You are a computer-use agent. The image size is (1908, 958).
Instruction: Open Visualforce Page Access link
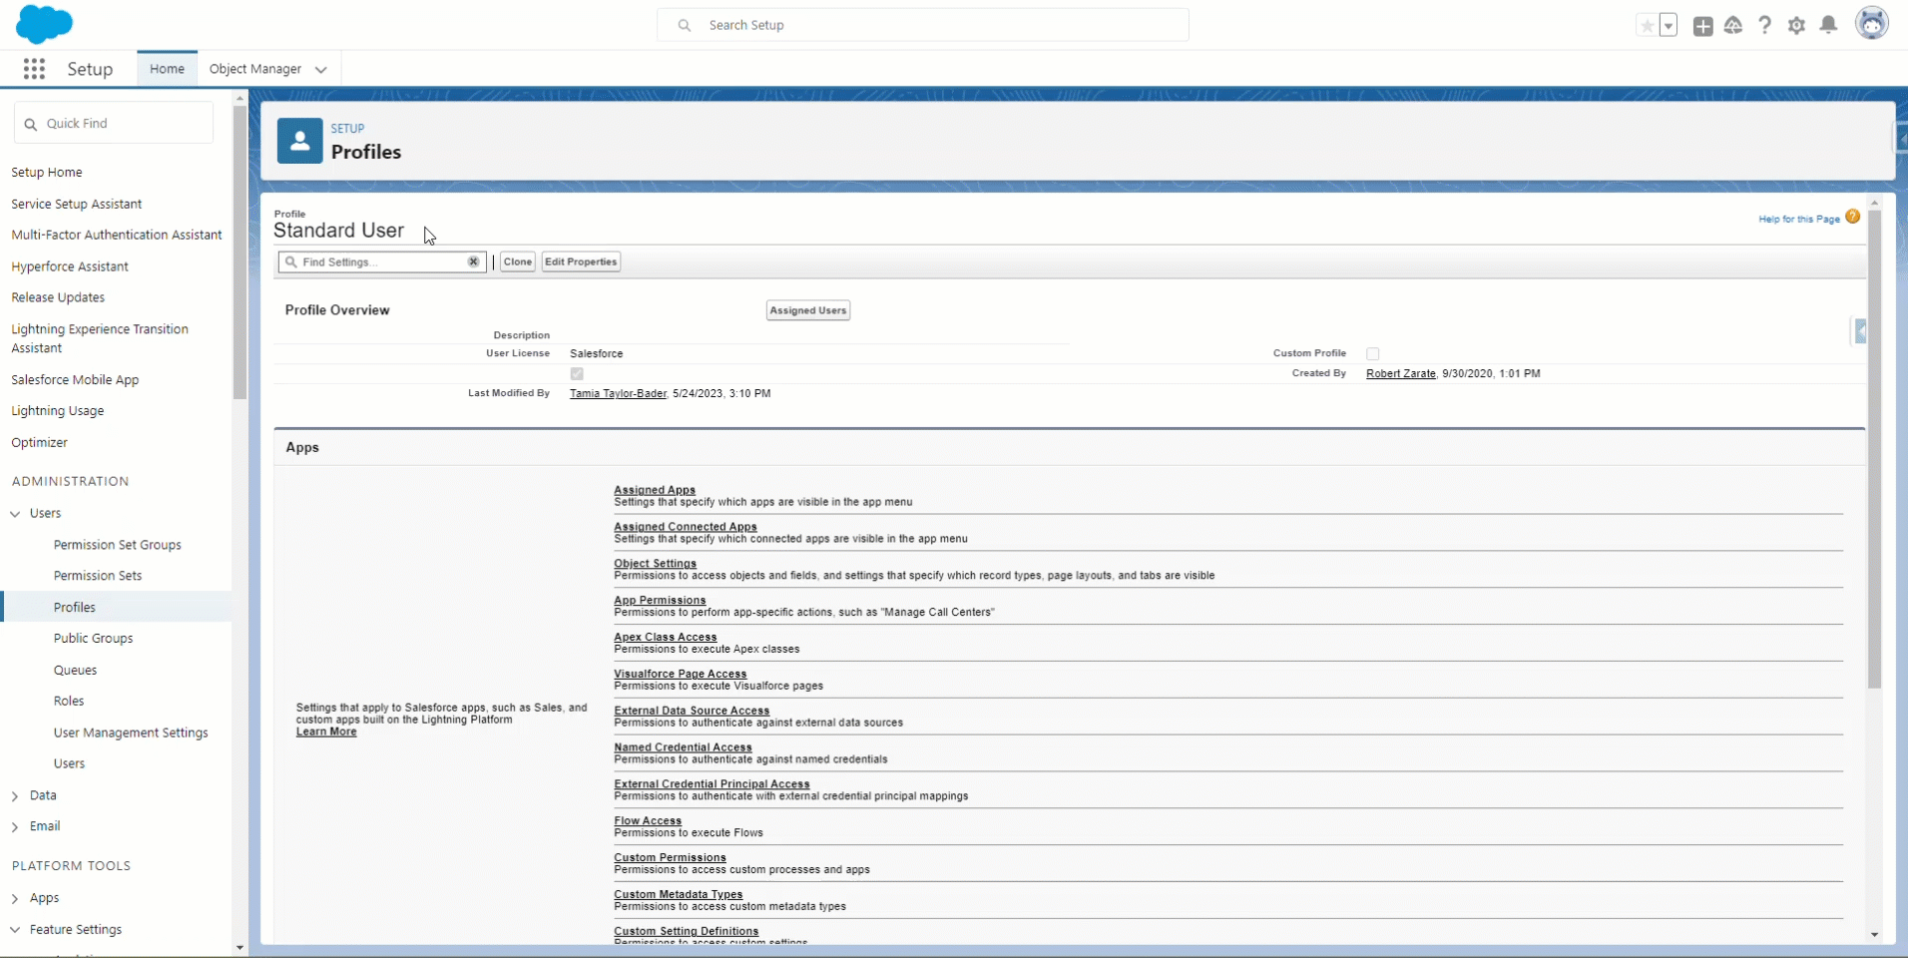[681, 675]
